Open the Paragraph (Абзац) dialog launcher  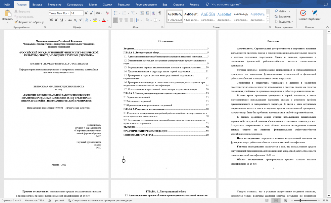coord(162,27)
